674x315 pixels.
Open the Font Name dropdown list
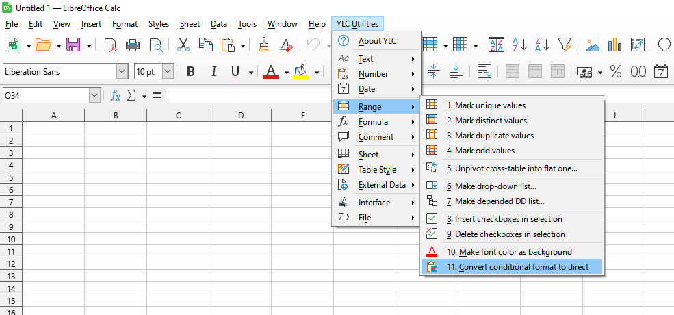point(122,72)
